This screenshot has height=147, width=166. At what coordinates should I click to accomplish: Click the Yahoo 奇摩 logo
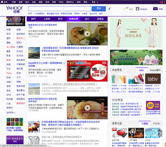(14, 10)
